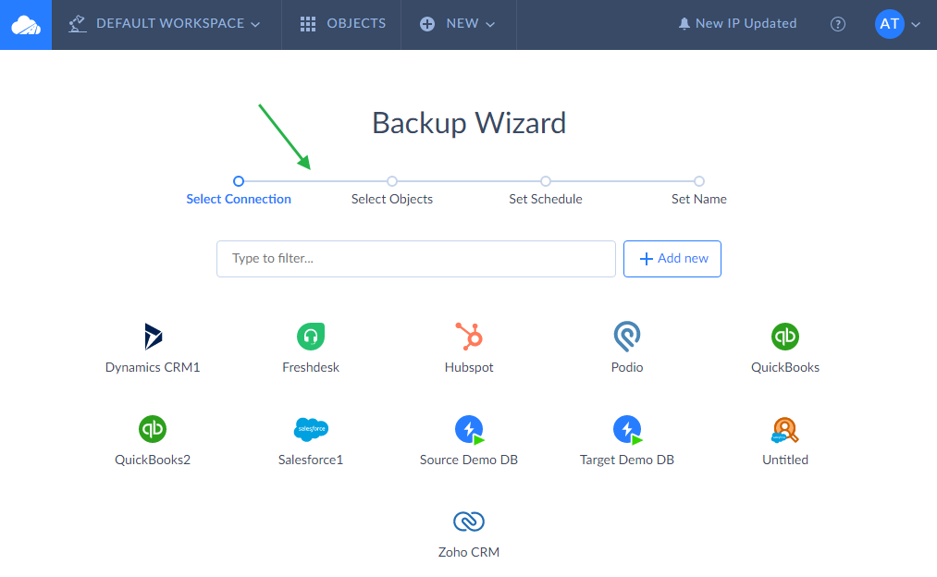937x577 pixels.
Task: Click the Target Demo DB label
Action: tap(627, 460)
